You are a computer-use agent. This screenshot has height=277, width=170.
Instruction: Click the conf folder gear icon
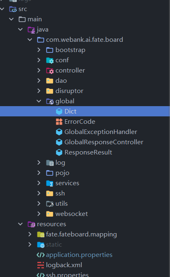pos(50,60)
